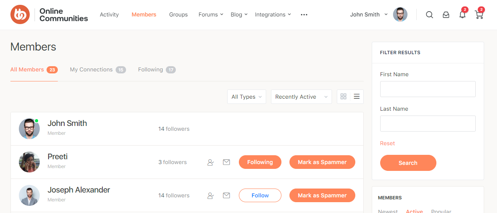Toggle Following button for Preeti
The width and height of the screenshot is (497, 213).
[260, 162]
